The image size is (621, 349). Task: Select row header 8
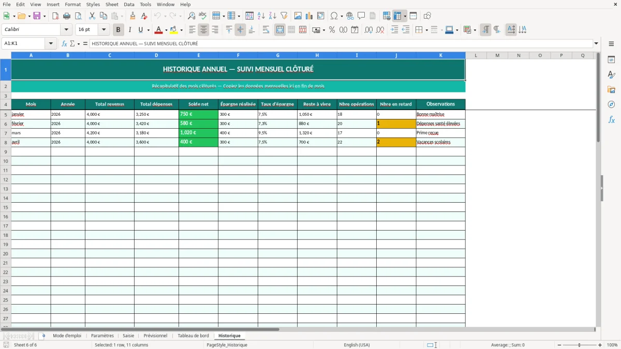click(x=6, y=142)
